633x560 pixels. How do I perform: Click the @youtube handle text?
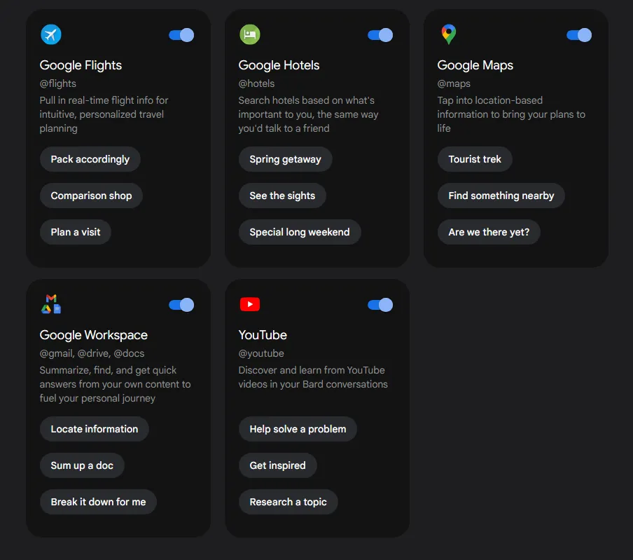click(261, 353)
